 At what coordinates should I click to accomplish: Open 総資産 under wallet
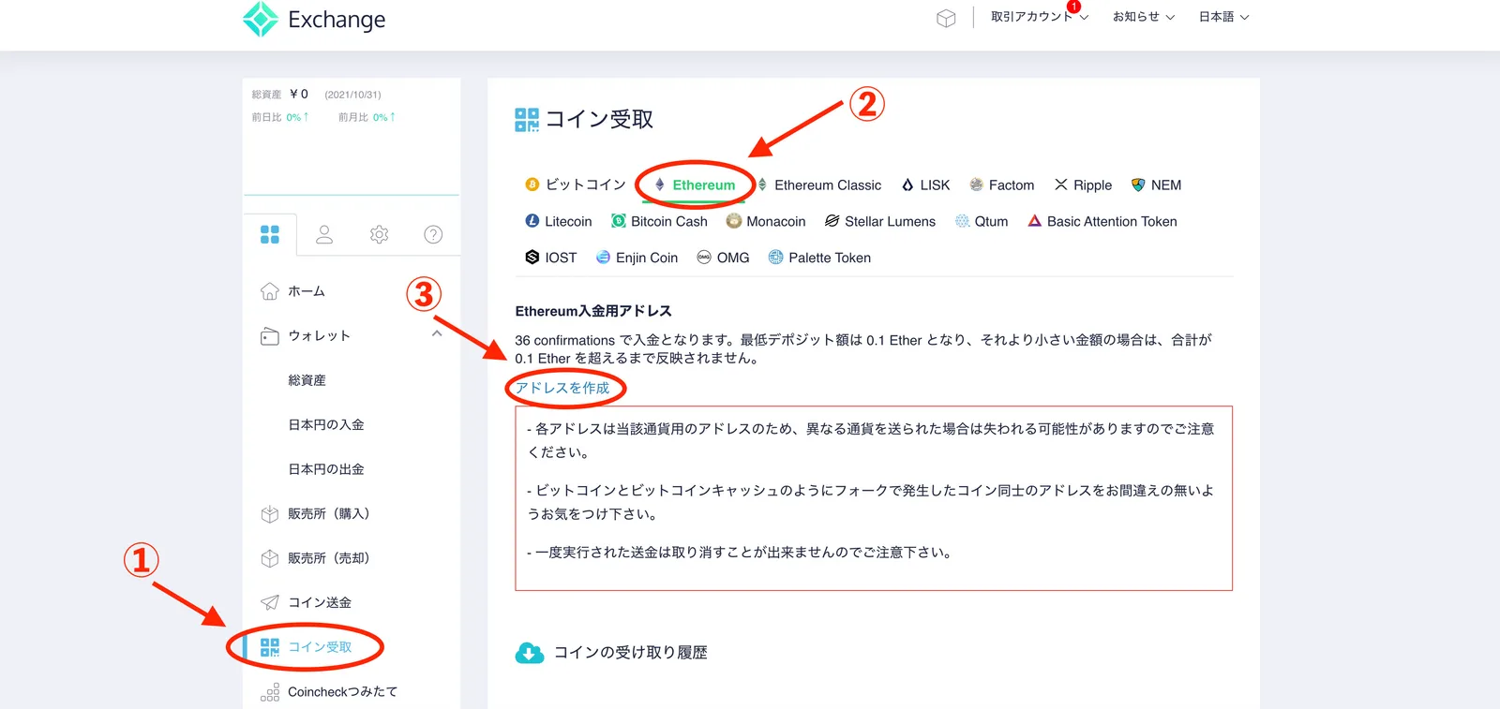click(x=307, y=380)
